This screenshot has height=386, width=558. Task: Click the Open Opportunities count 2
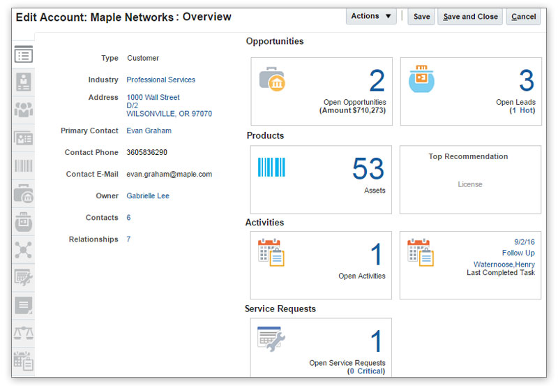click(376, 82)
